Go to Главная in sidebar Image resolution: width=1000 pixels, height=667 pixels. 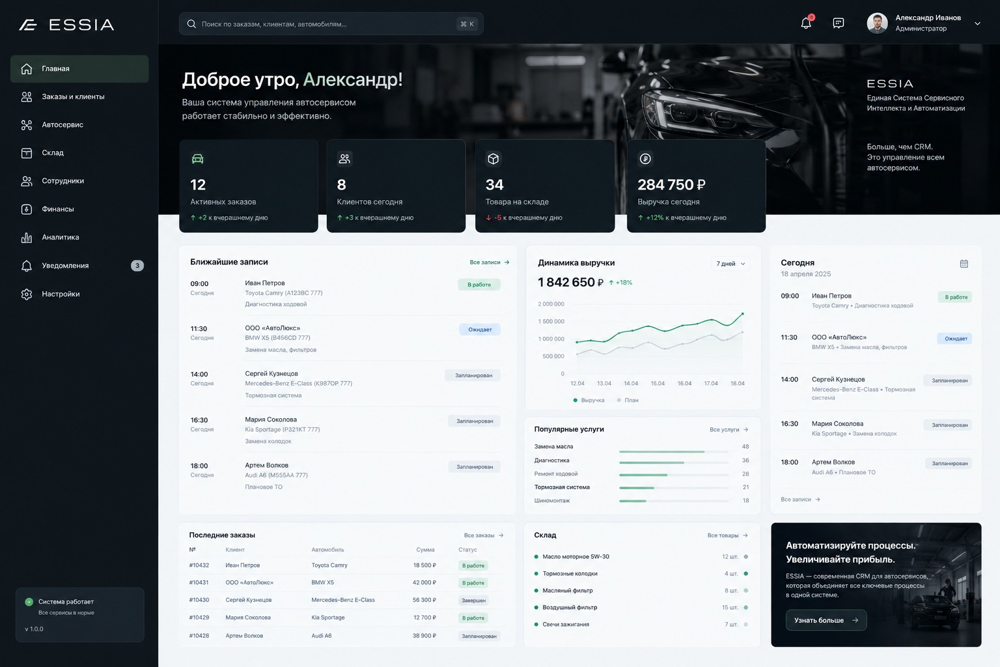(x=79, y=69)
